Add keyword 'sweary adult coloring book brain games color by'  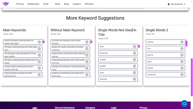click(x=39, y=68)
